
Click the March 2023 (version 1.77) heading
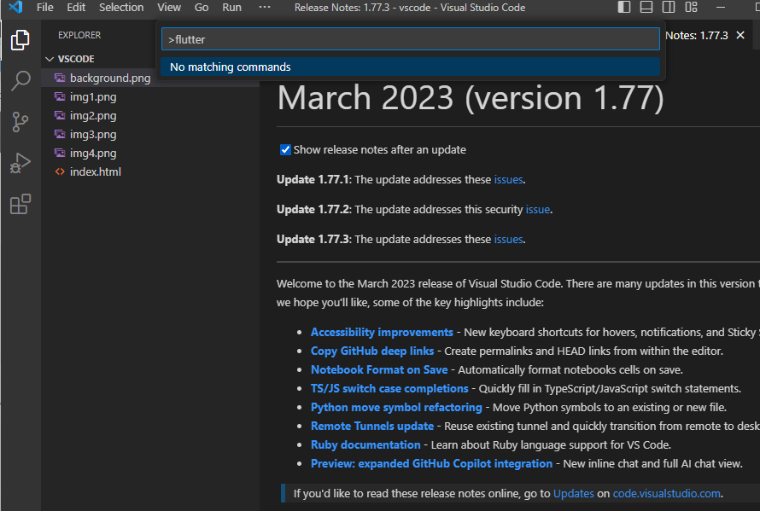[471, 98]
